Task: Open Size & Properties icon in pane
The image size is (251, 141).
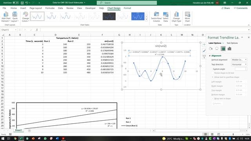Action: [x=223, y=49]
